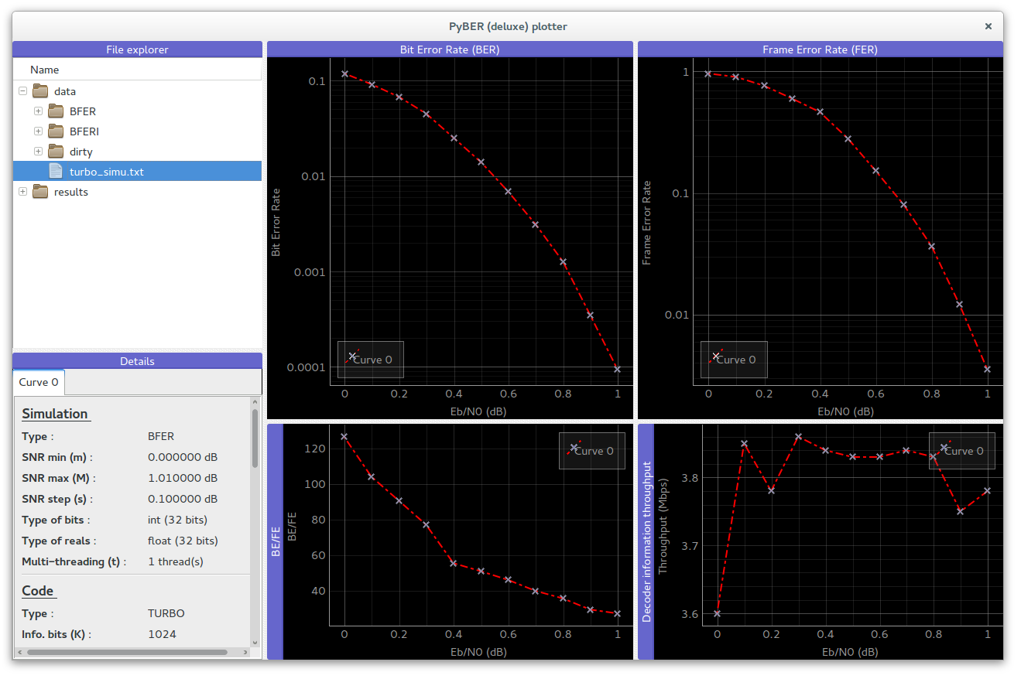Click the Simulation heading in Details
Viewport: 1021px width, 679px height.
pyautogui.click(x=55, y=414)
